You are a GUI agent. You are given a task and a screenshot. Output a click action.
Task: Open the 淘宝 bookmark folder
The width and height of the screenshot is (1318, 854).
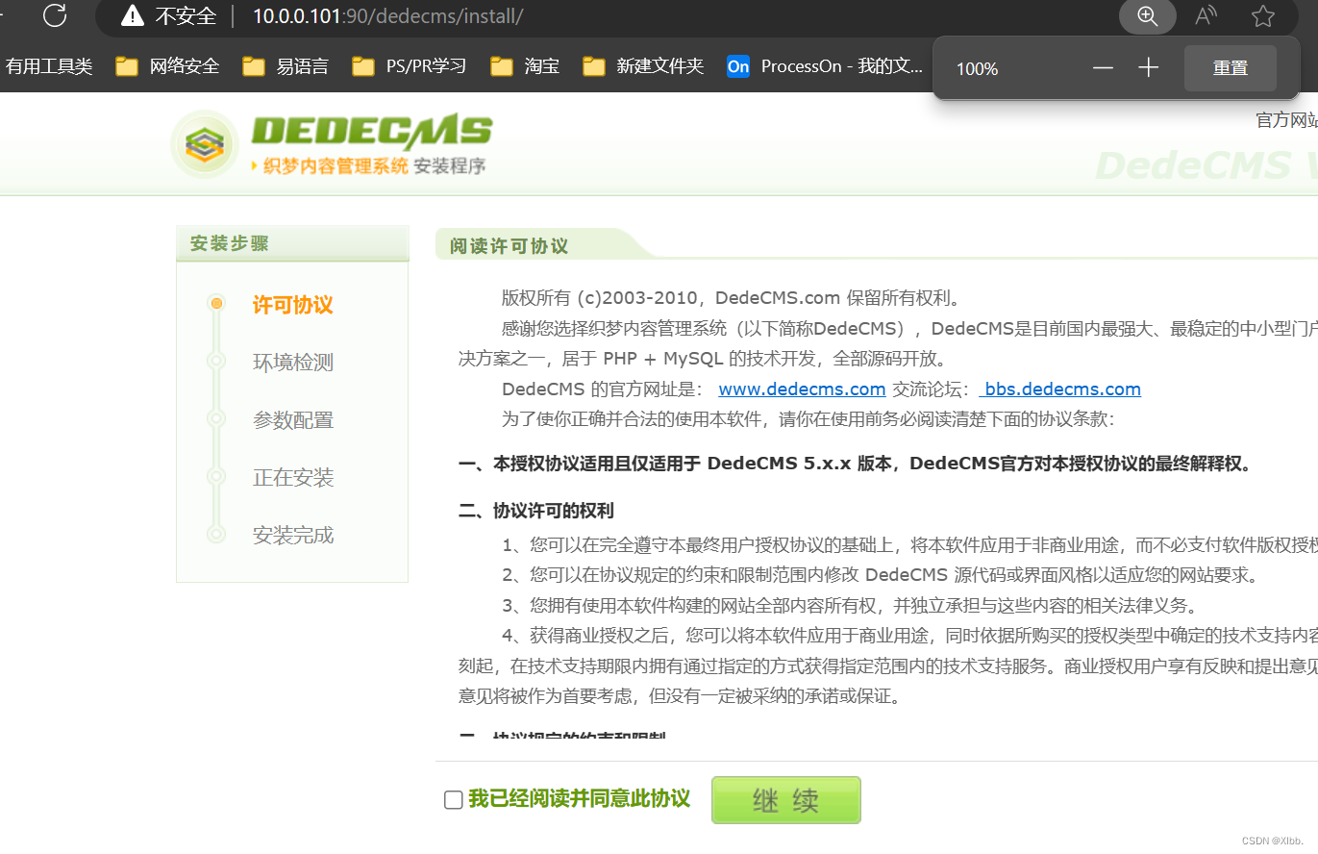[524, 66]
